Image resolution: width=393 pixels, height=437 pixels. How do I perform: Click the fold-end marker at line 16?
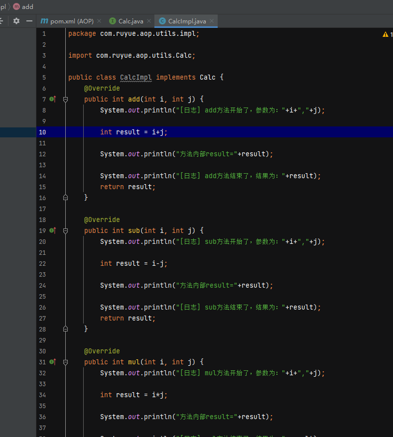[65, 198]
